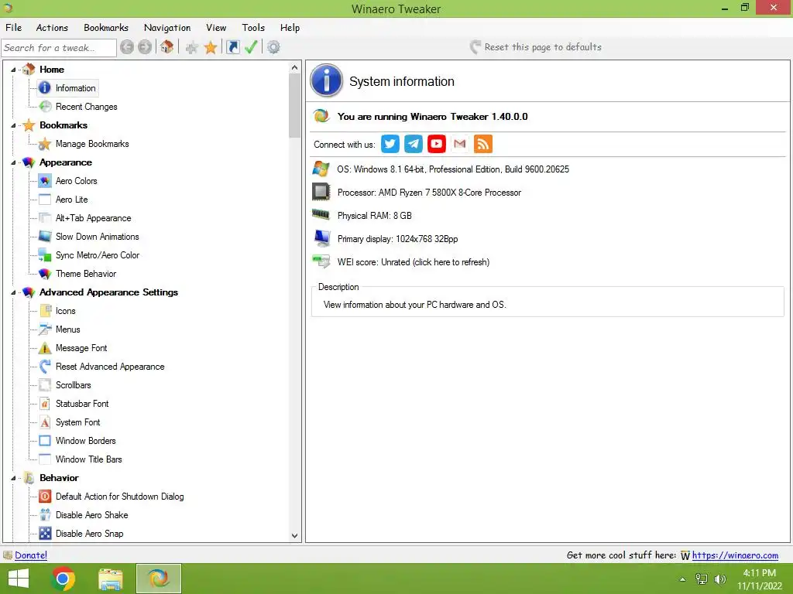Click the volume speaker tray icon
The image size is (793, 594).
click(720, 579)
